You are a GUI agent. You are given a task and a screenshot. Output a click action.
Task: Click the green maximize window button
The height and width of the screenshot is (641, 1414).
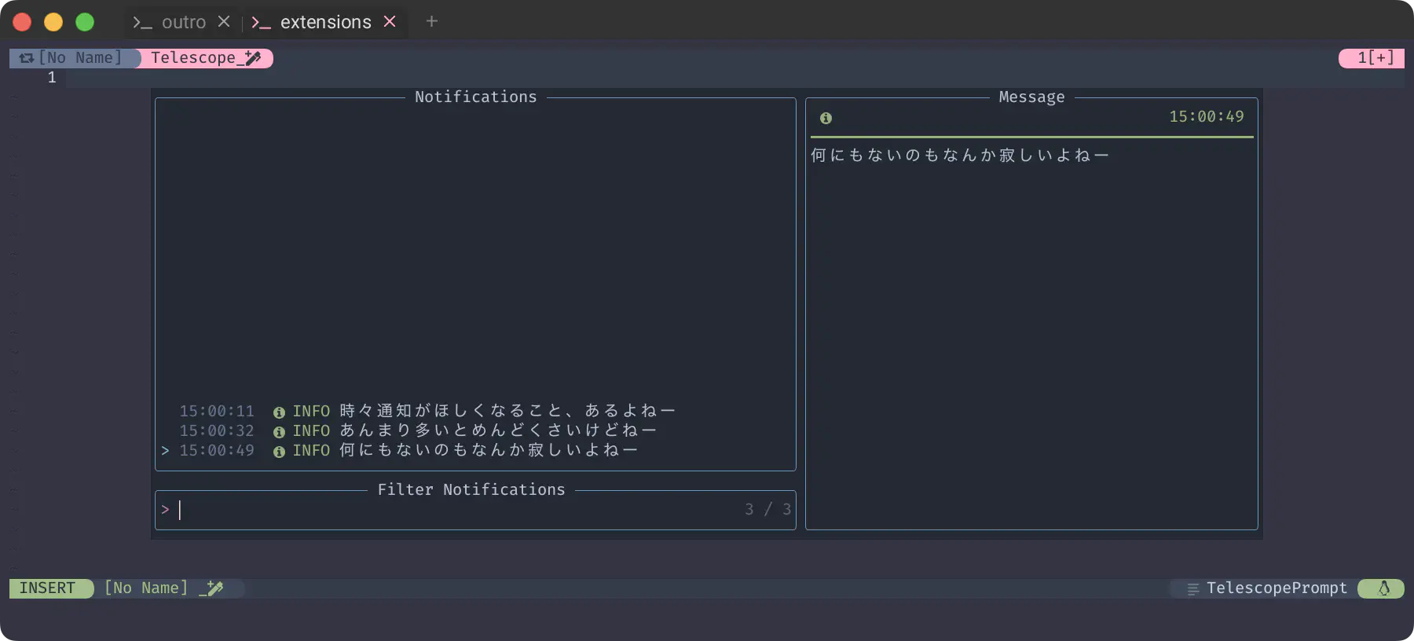point(85,22)
